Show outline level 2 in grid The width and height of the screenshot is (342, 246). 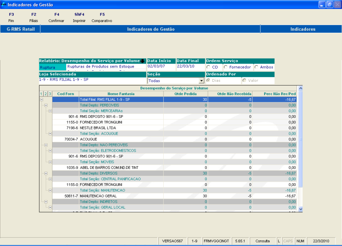tap(46, 94)
